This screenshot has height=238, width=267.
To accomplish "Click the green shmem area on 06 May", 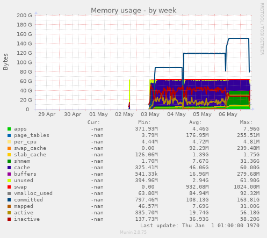I will [239, 101].
